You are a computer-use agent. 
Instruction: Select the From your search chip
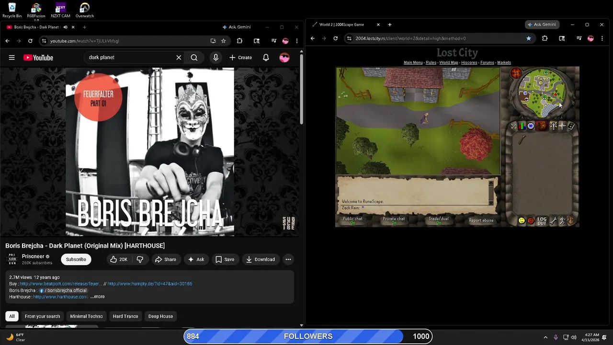pyautogui.click(x=43, y=316)
